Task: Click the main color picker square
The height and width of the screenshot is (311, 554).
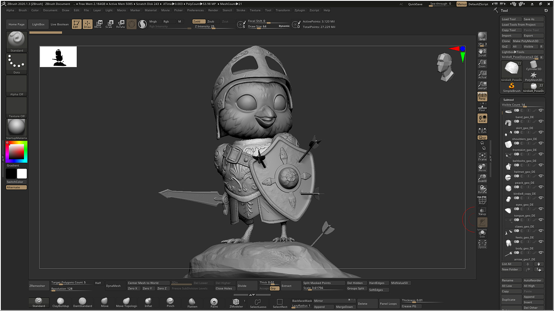Action: click(16, 152)
